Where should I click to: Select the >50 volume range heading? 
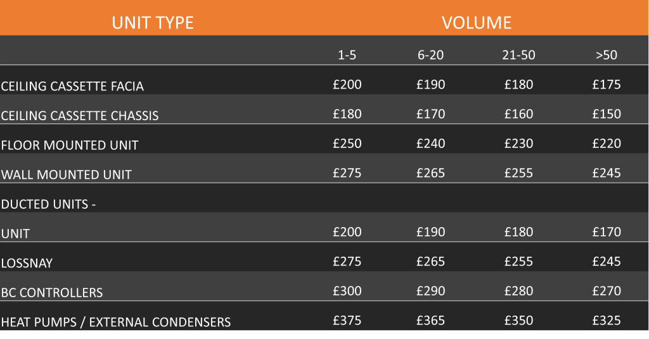(x=607, y=55)
